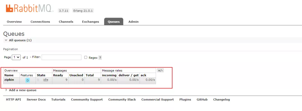Sort queues by Name column
Image resolution: width=302 pixels, height=111 pixels.
(x=9, y=75)
